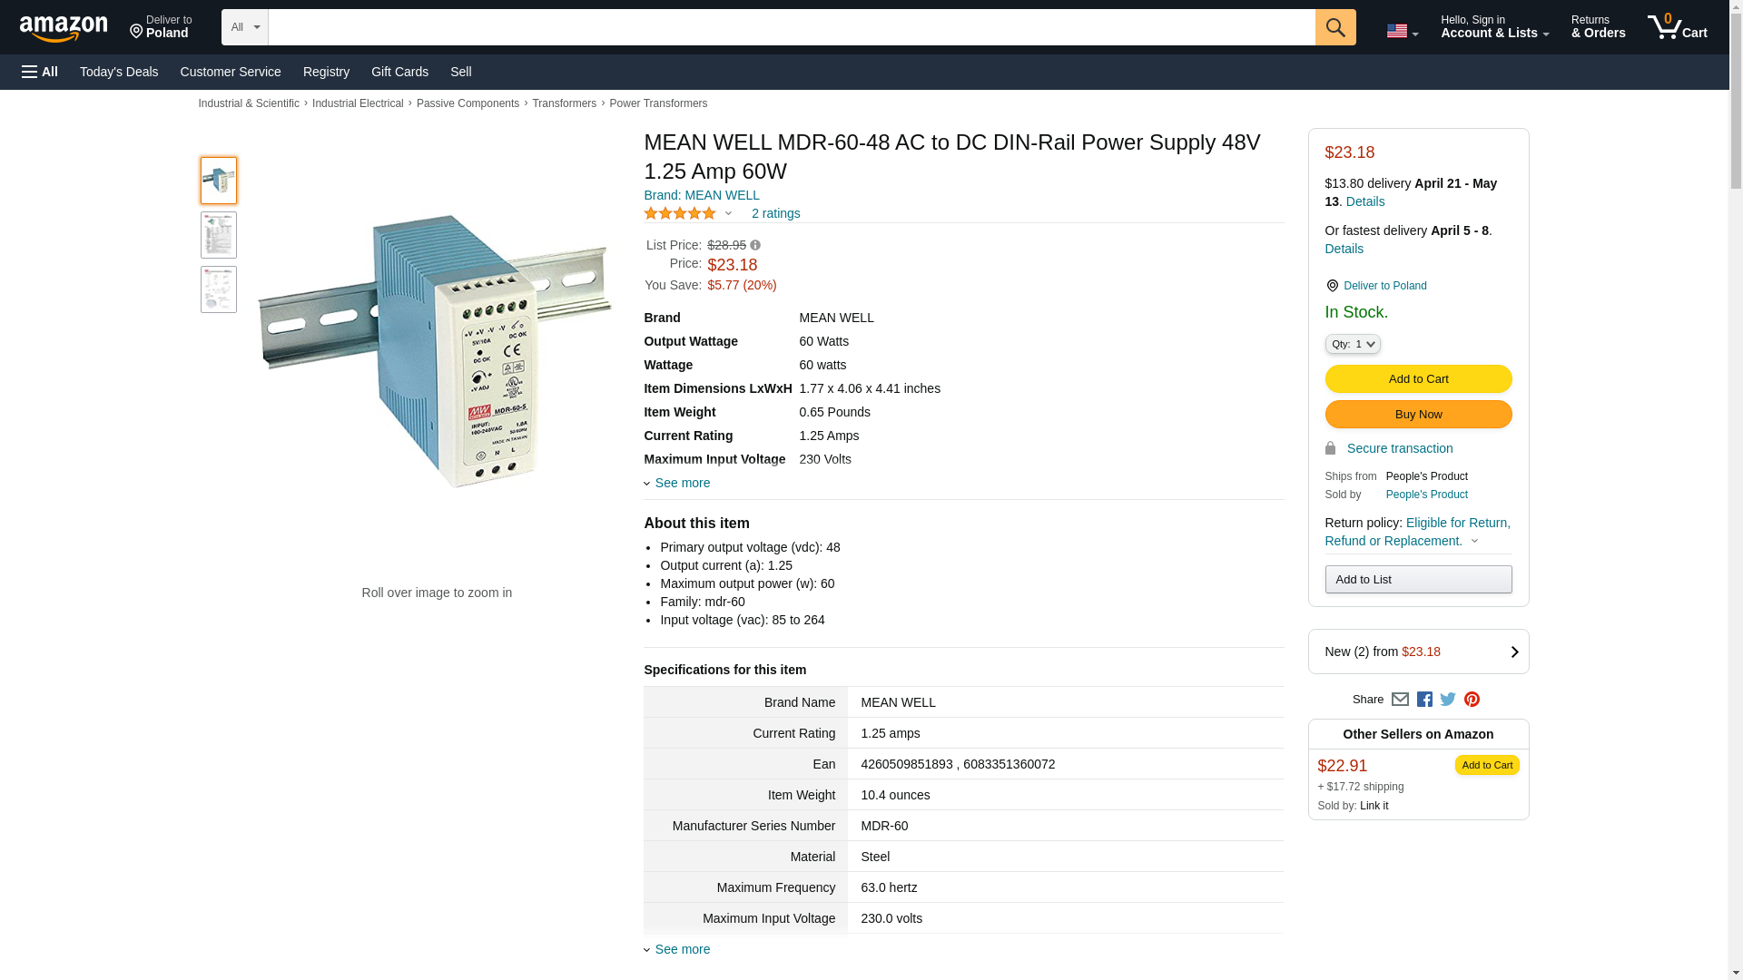The width and height of the screenshot is (1743, 980).
Task: Share product on Pinterest
Action: click(x=1472, y=700)
